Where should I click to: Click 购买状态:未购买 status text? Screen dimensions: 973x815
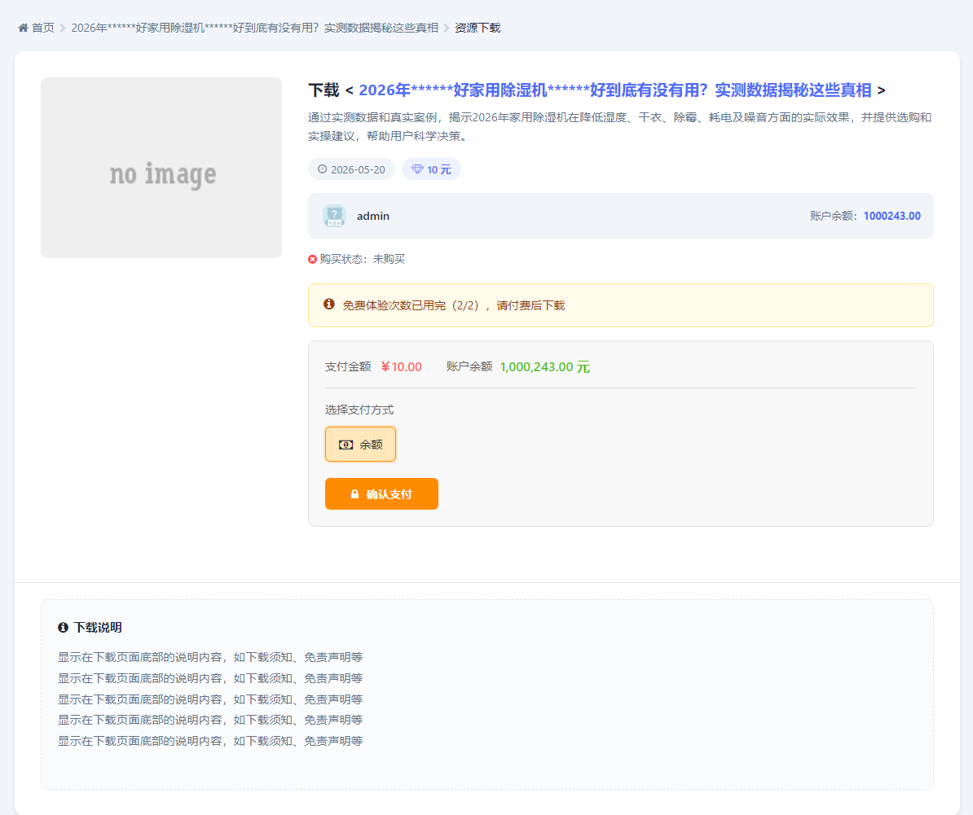click(362, 259)
